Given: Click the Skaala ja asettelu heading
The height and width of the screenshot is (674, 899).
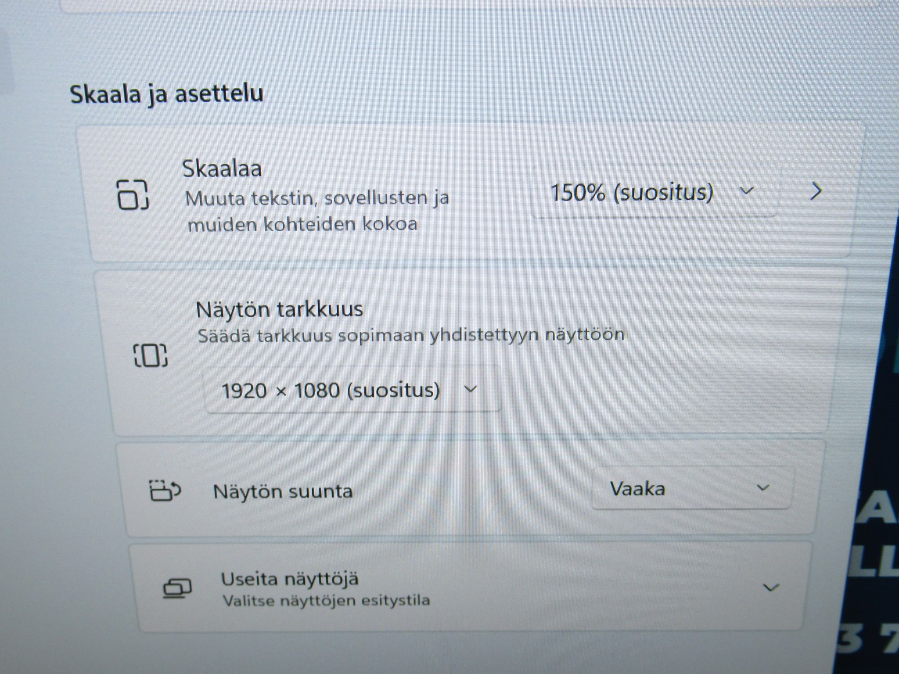Looking at the screenshot, I should pyautogui.click(x=167, y=94).
